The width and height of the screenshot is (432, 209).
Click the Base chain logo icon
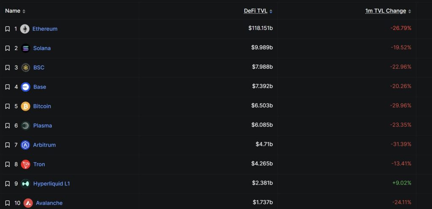pyautogui.click(x=25, y=87)
